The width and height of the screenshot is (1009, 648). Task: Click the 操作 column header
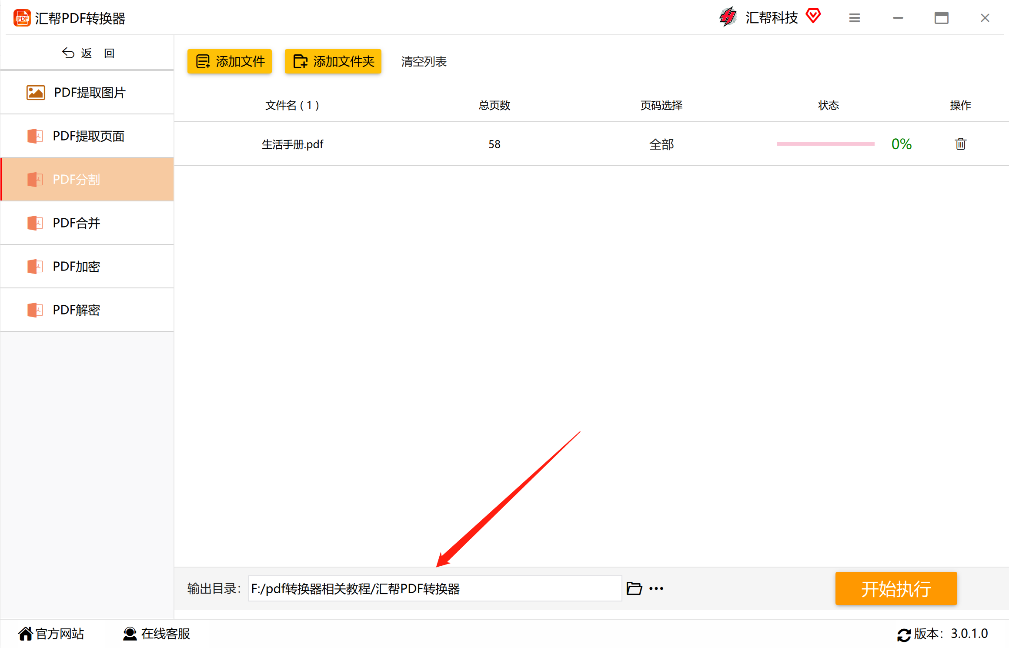tap(961, 105)
